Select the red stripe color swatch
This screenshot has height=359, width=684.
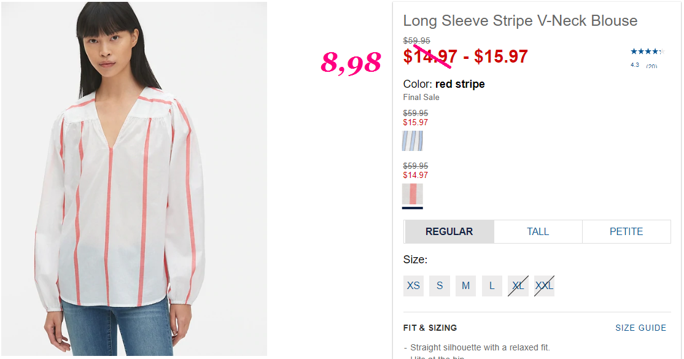coord(412,194)
